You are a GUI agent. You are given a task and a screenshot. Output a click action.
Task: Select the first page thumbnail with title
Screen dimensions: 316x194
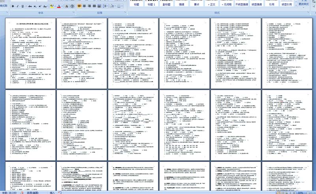coord(30,53)
